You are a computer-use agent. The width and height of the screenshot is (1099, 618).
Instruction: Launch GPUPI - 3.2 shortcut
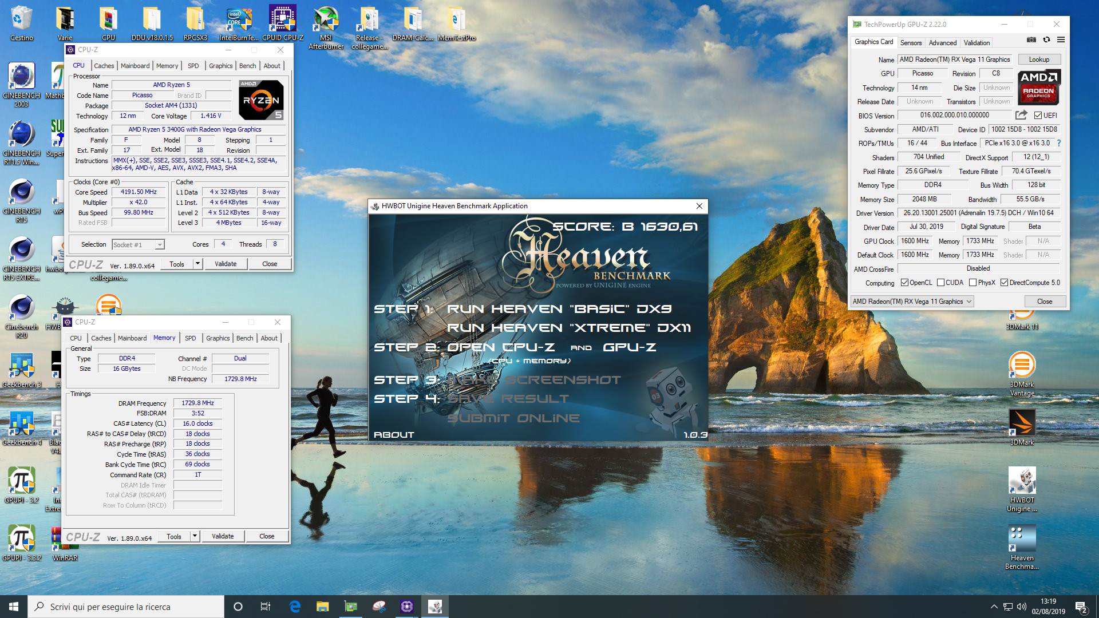pyautogui.click(x=21, y=485)
